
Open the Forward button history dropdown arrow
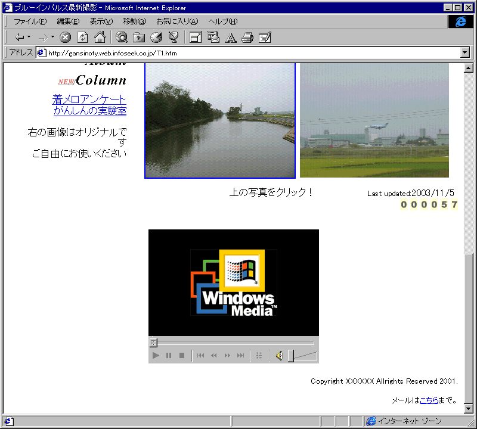tap(52, 37)
